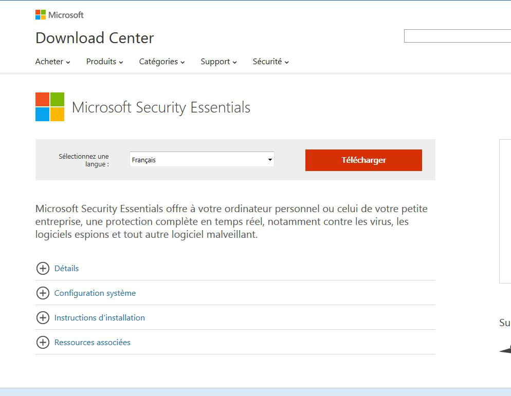Expand the Catégories menu

162,62
